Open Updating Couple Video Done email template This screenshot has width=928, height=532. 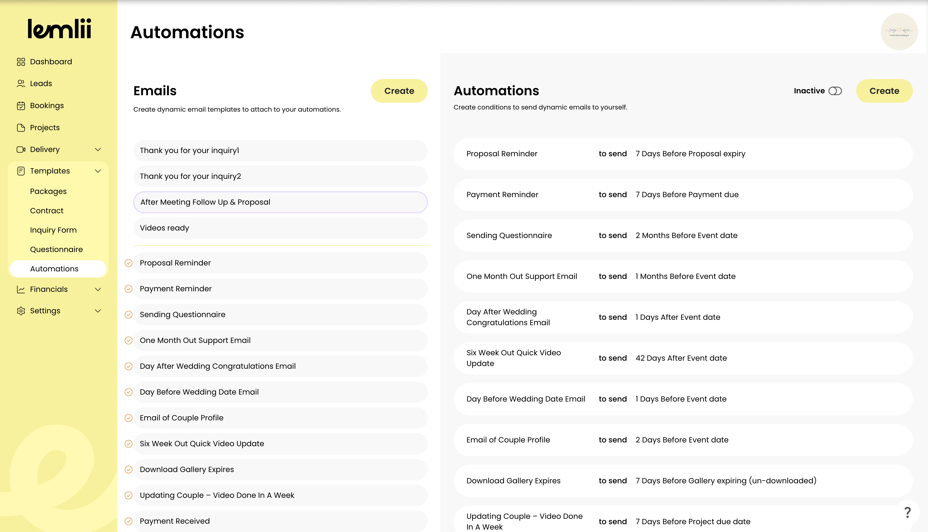click(x=281, y=495)
